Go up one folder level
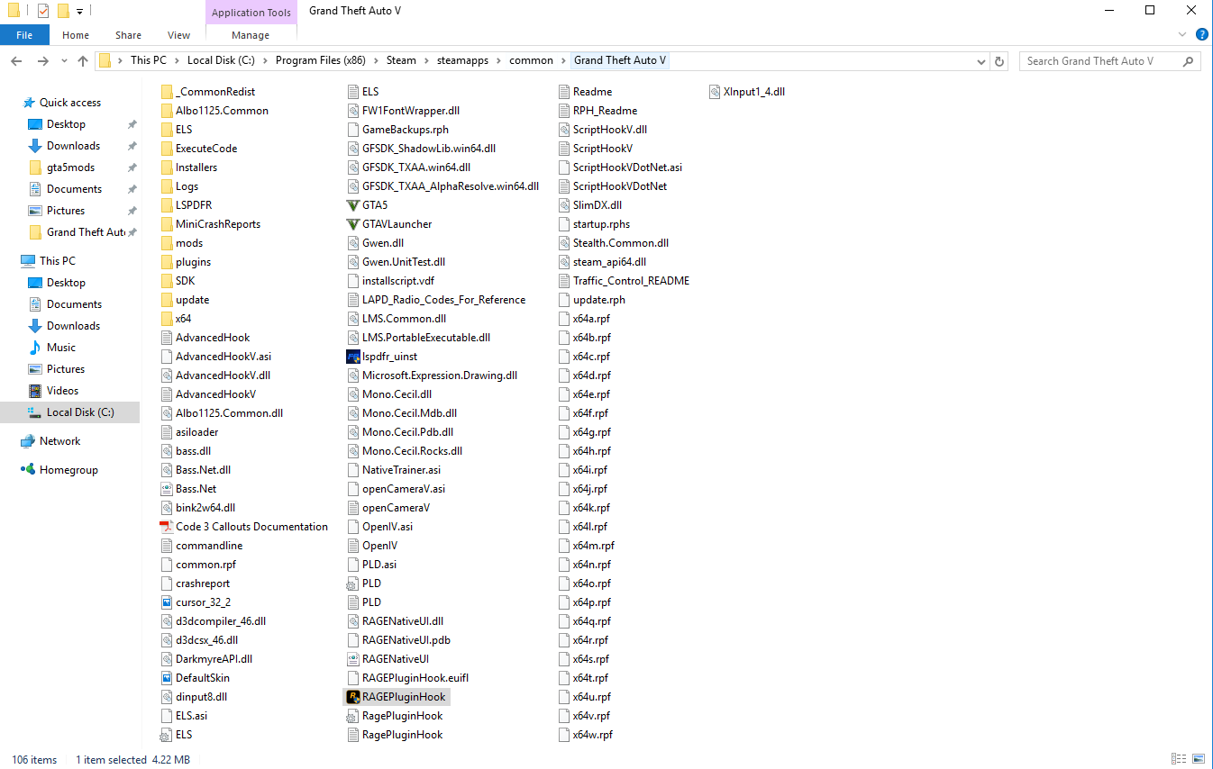The image size is (1213, 769). point(83,61)
